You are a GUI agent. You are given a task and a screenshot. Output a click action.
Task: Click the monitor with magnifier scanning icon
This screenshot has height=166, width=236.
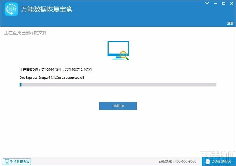pos(118,51)
